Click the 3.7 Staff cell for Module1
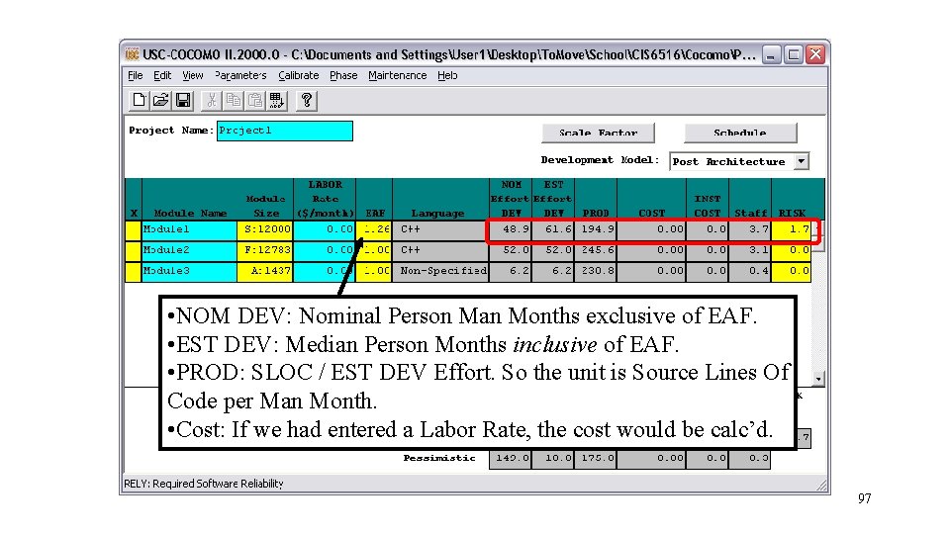 click(x=749, y=229)
